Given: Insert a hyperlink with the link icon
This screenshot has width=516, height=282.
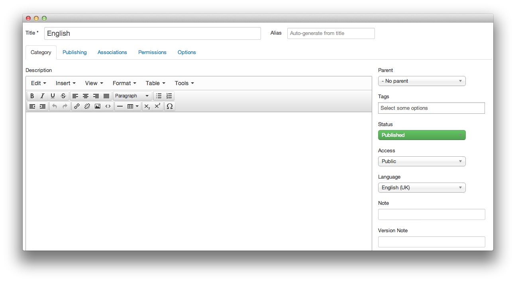Looking at the screenshot, I should pos(77,106).
